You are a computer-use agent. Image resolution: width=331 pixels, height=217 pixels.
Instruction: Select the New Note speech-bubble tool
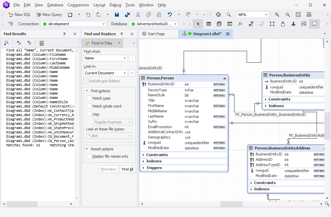[x=314, y=24]
